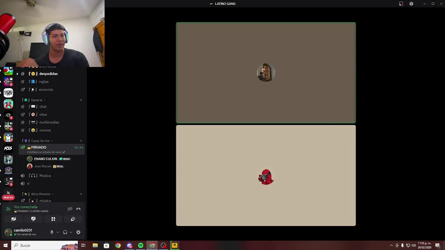Open the soundboard

[73, 219]
